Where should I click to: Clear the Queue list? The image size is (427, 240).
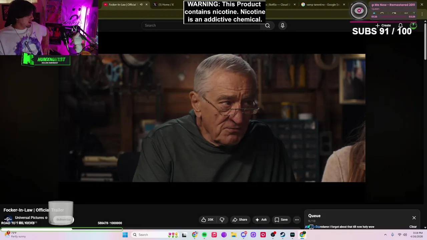413,227
